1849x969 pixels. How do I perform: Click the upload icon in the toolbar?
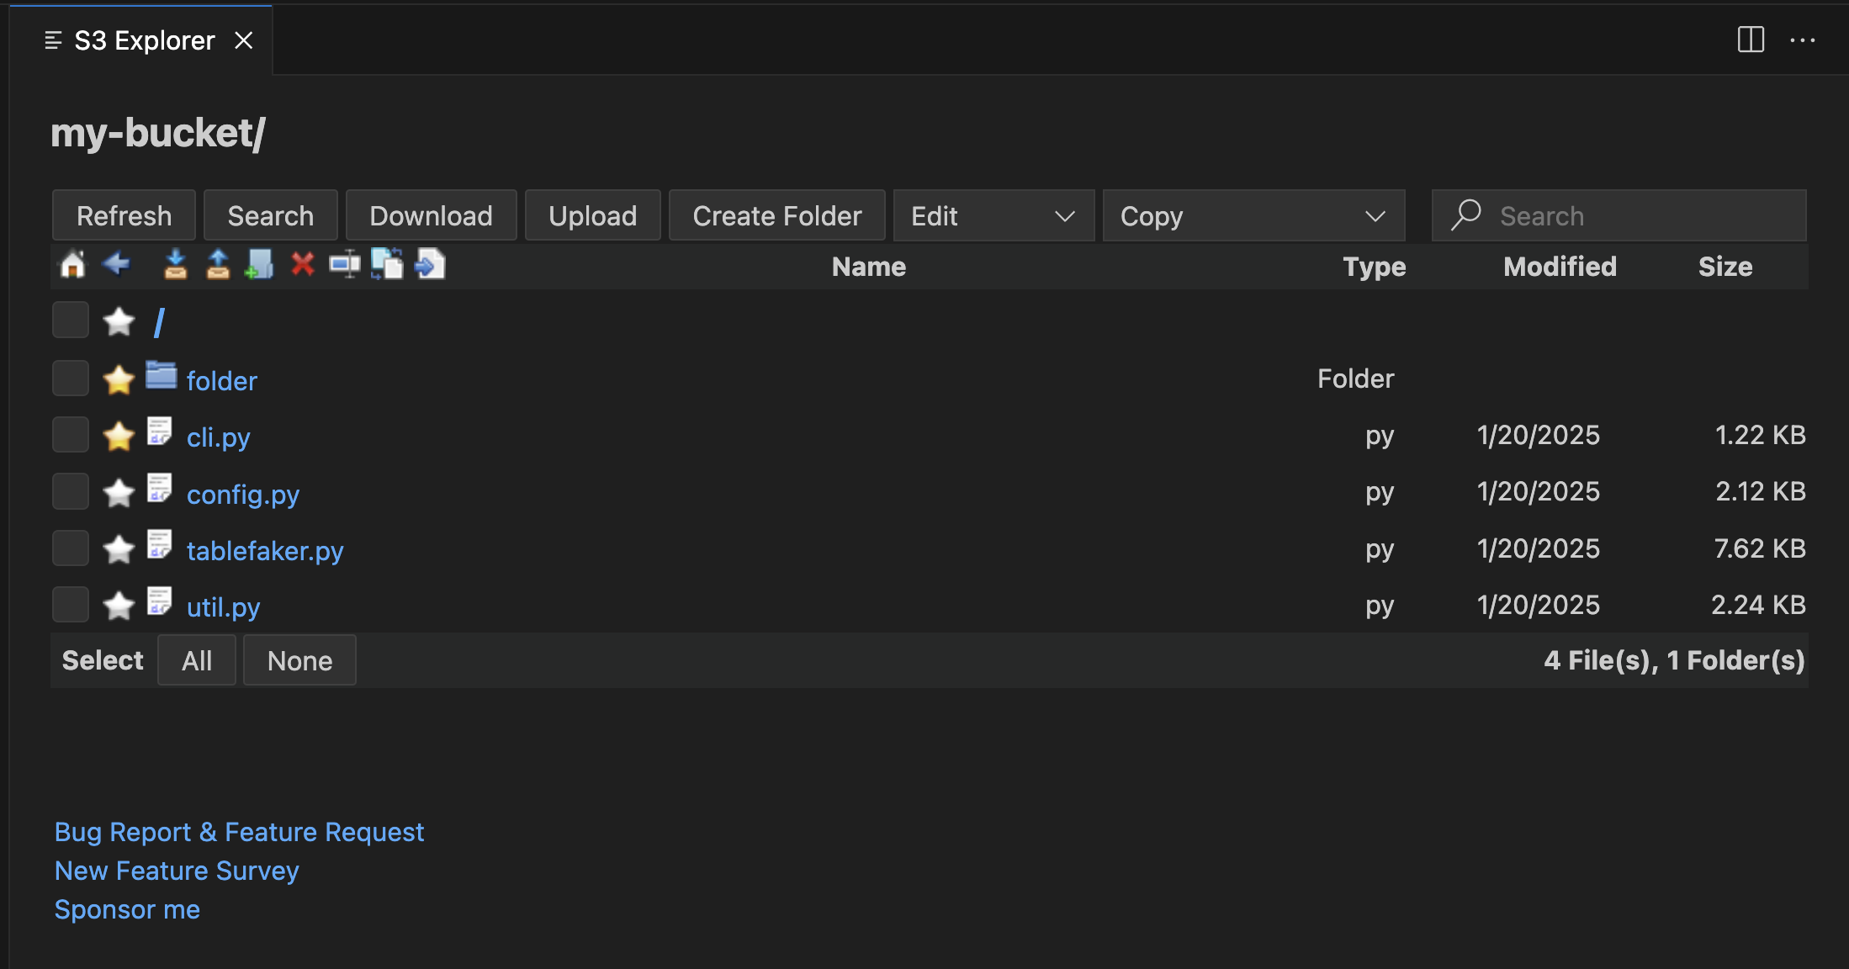coord(217,264)
